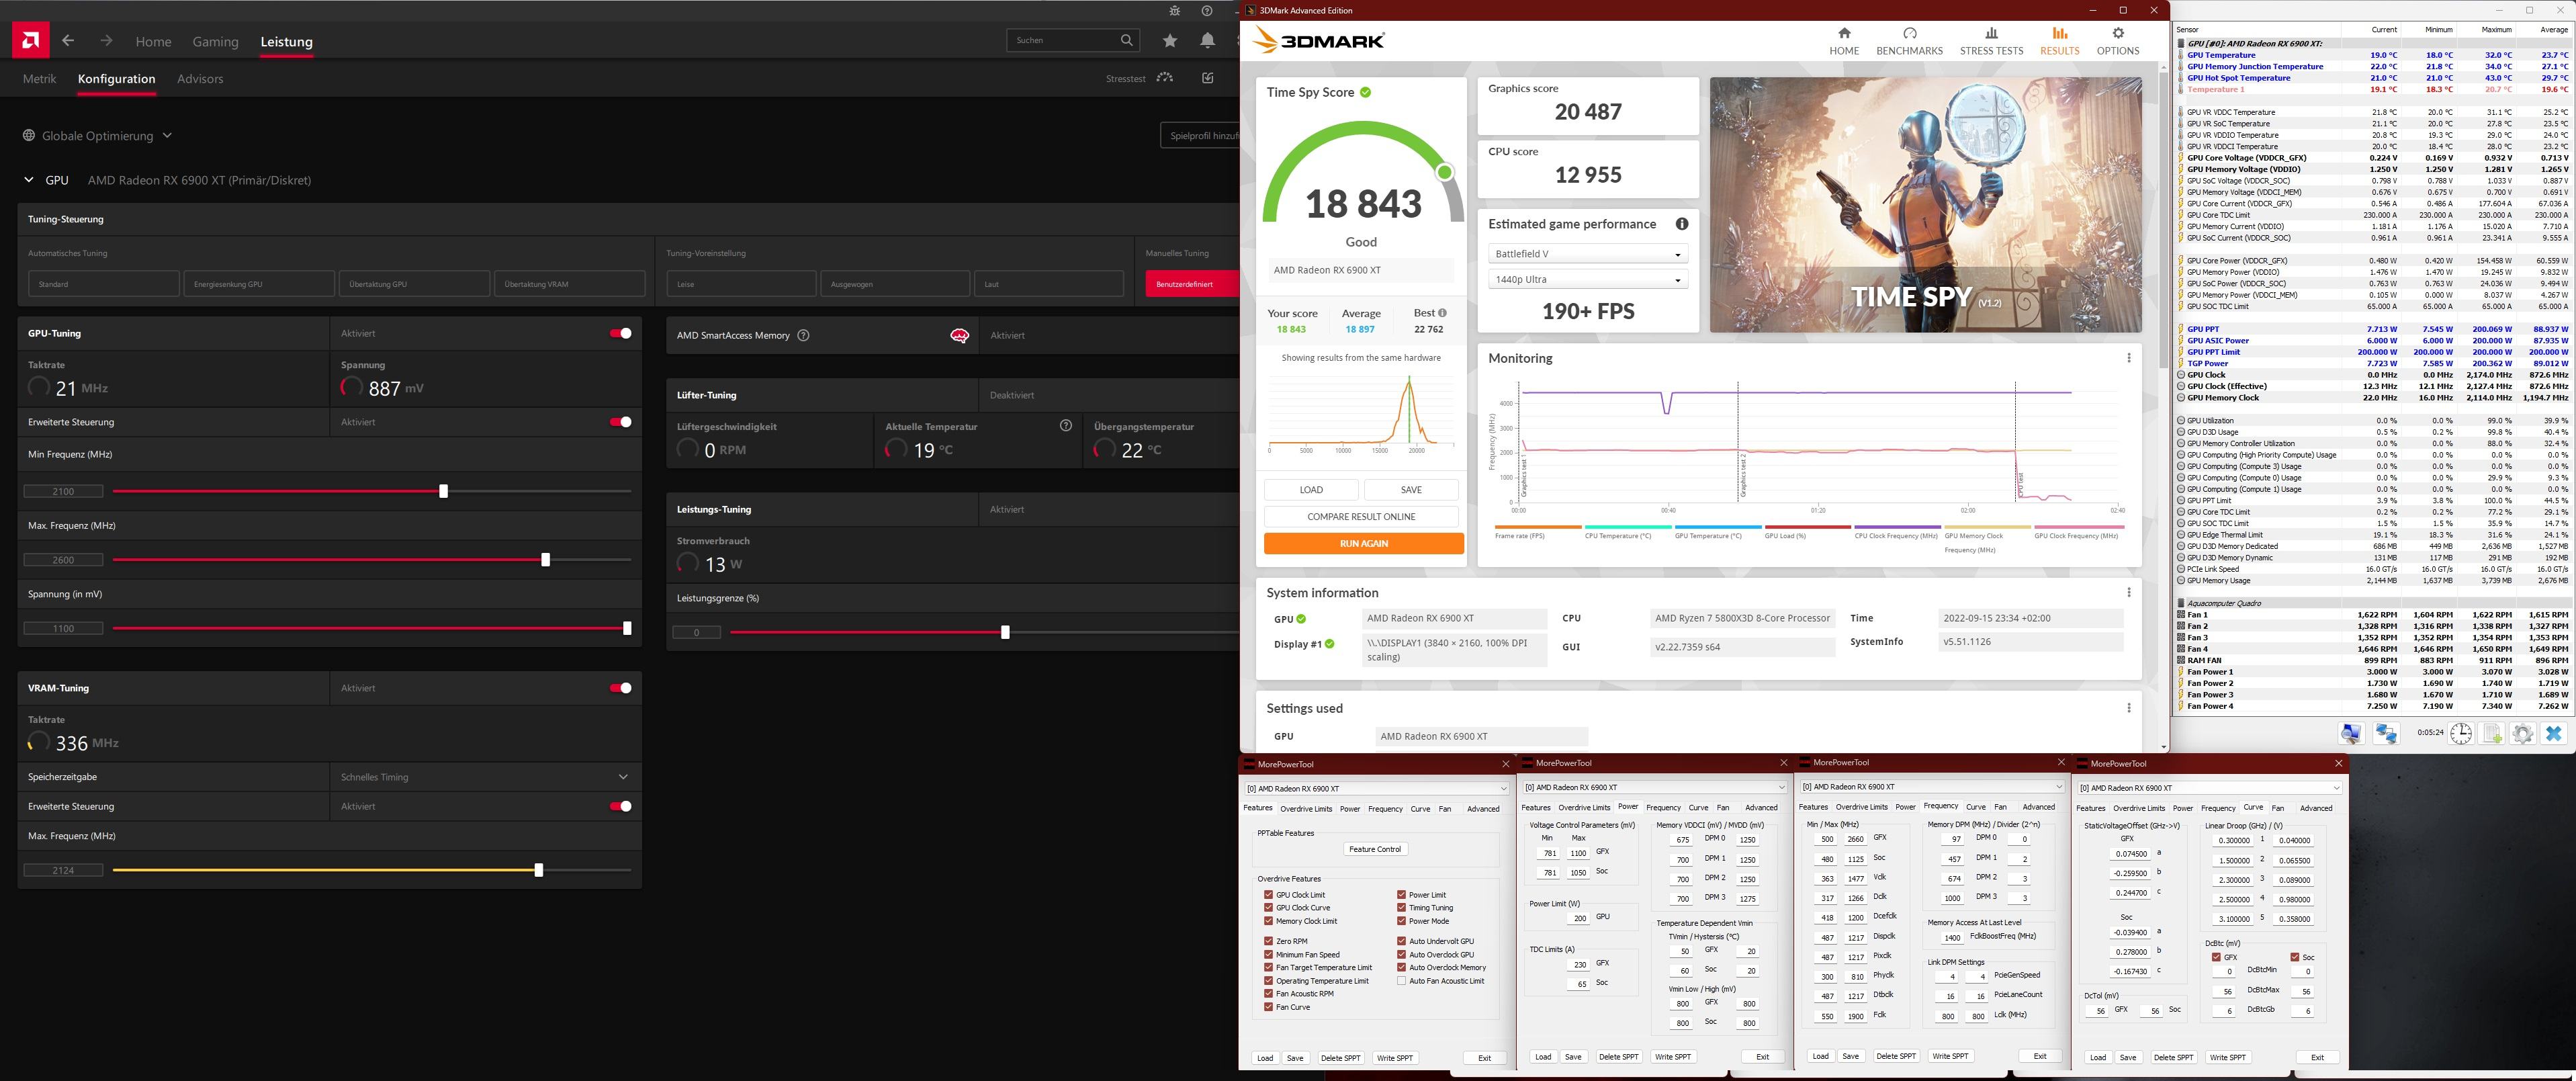Open HWiNFO settings gear icon
This screenshot has height=1081, width=2576.
tap(2523, 733)
